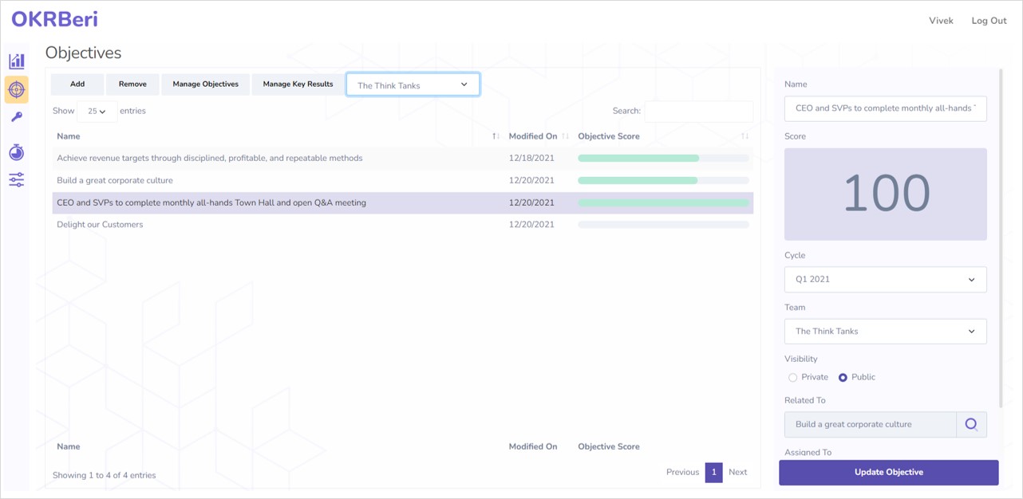Click the full progress bar for CEO and SVPs row
Screen dimensions: 1023x499
pos(663,203)
